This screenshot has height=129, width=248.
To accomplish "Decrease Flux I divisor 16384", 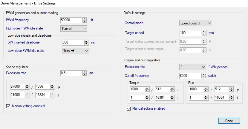I will (232, 99).
